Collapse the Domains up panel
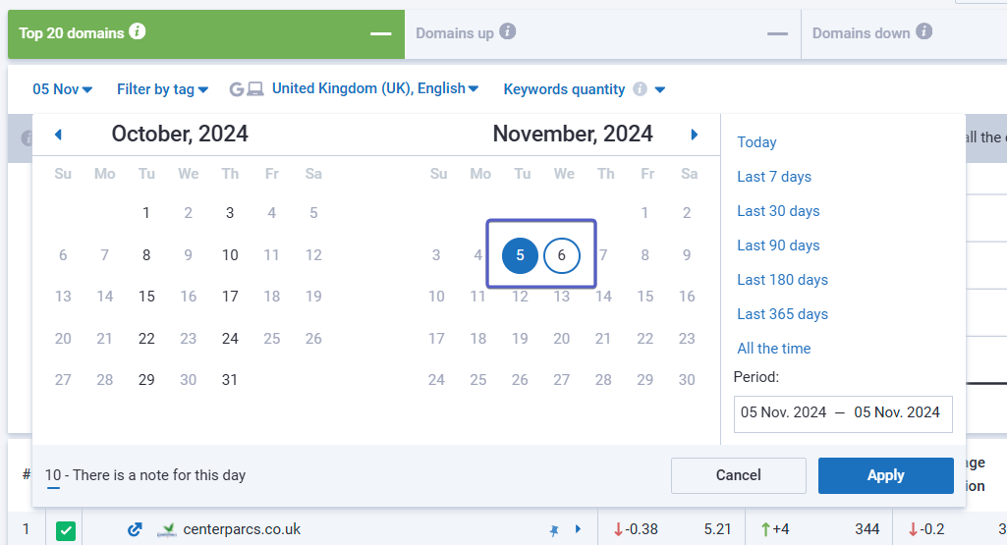 point(777,33)
